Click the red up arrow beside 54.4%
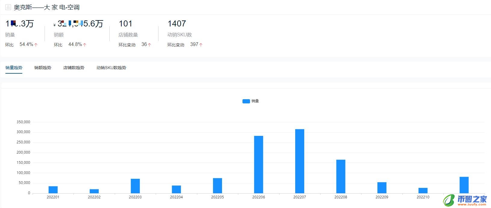491x208 pixels. pyautogui.click(x=36, y=45)
